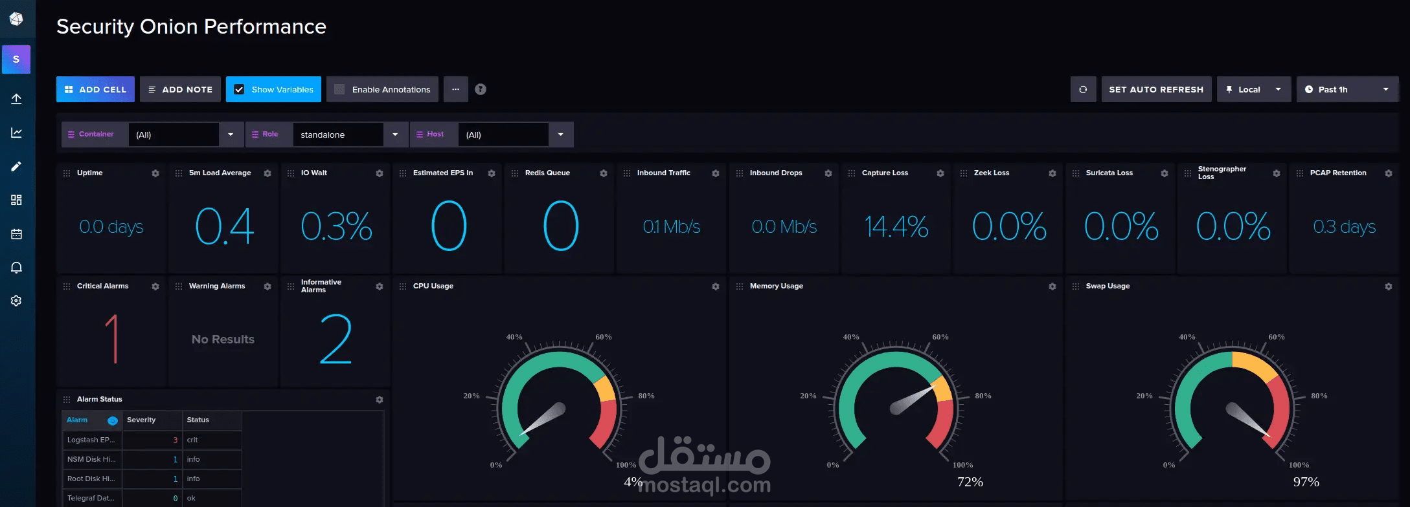This screenshot has height=507, width=1410.
Task: Click the Telegraf Dat... alarm row
Action: (x=152, y=498)
